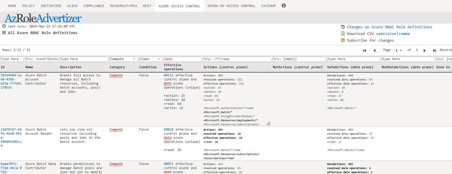Open the INITIATIVE menu item
Screen dimensions: 452x174
tap(51, 6)
